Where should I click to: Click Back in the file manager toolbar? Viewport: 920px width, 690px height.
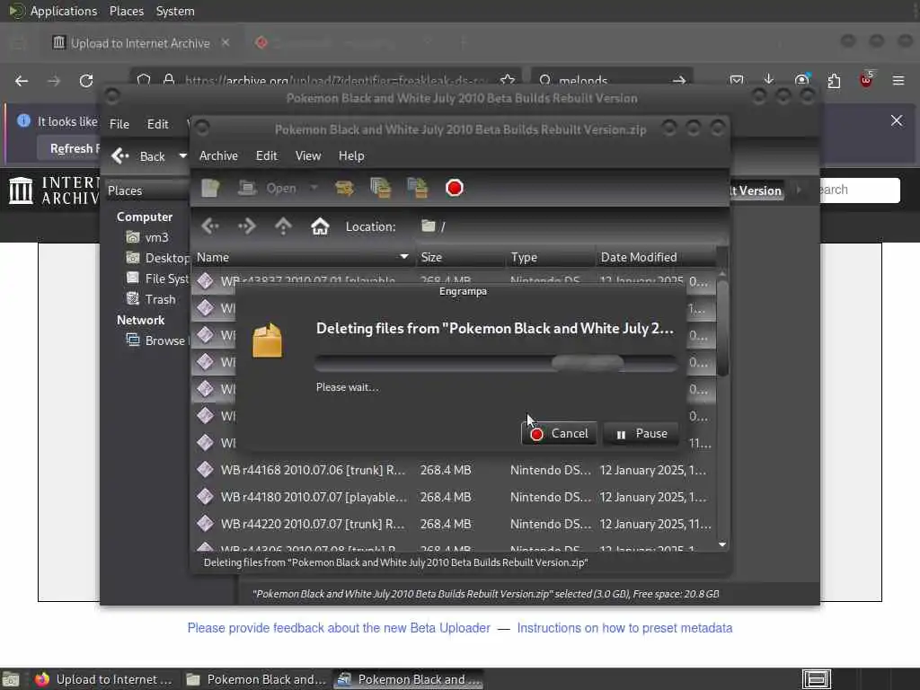coord(139,156)
